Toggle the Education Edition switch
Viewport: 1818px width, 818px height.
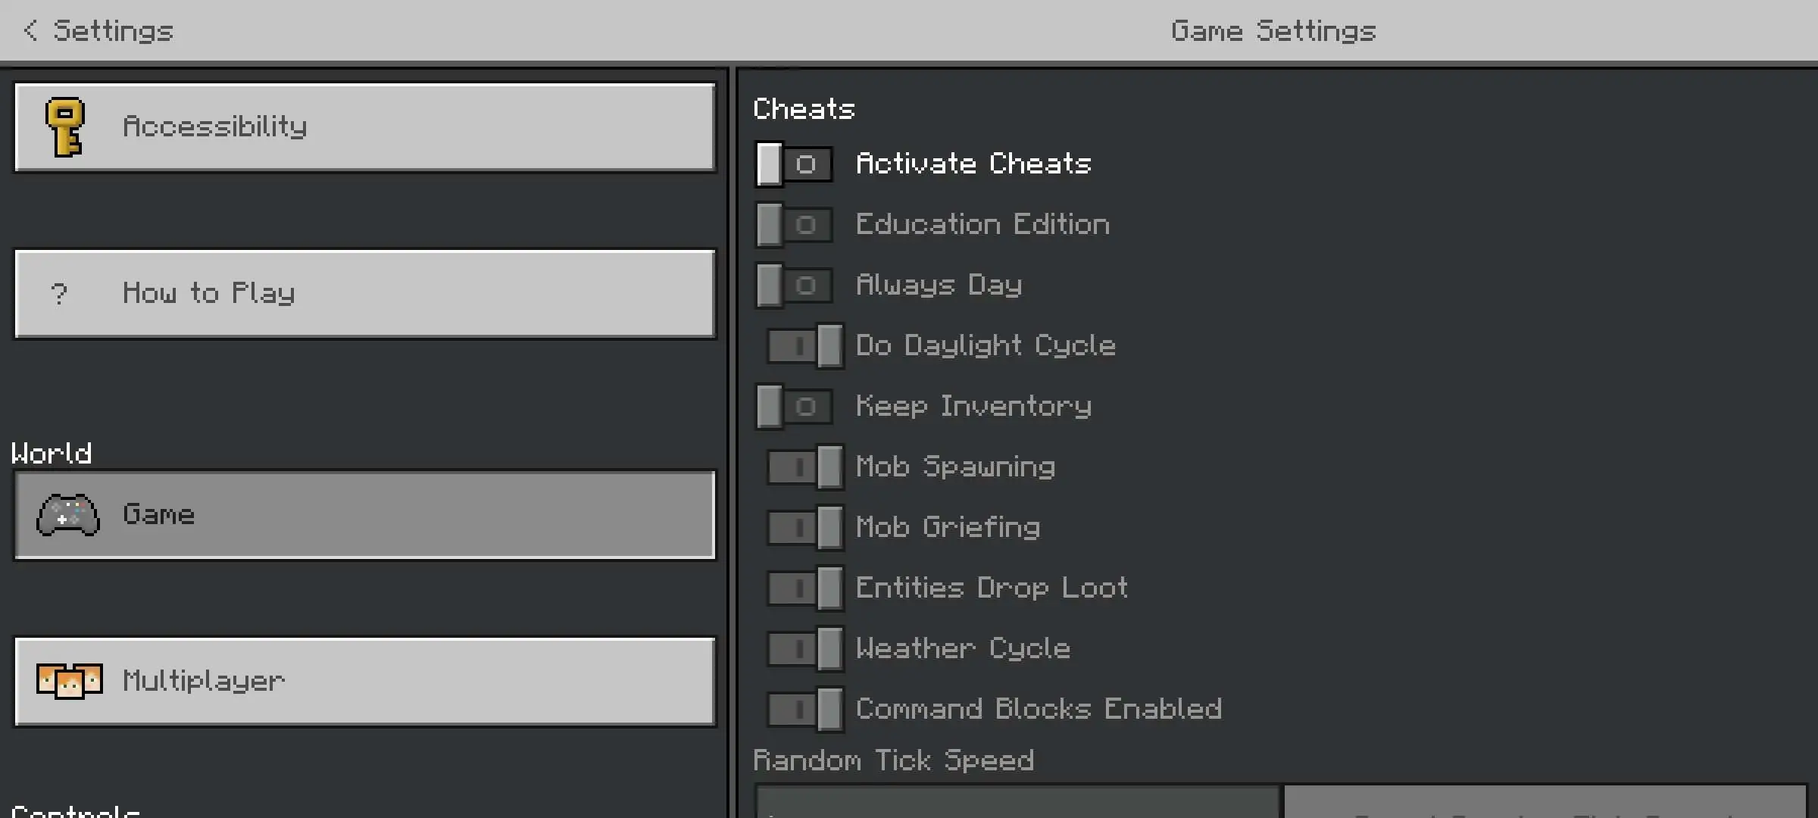click(794, 224)
